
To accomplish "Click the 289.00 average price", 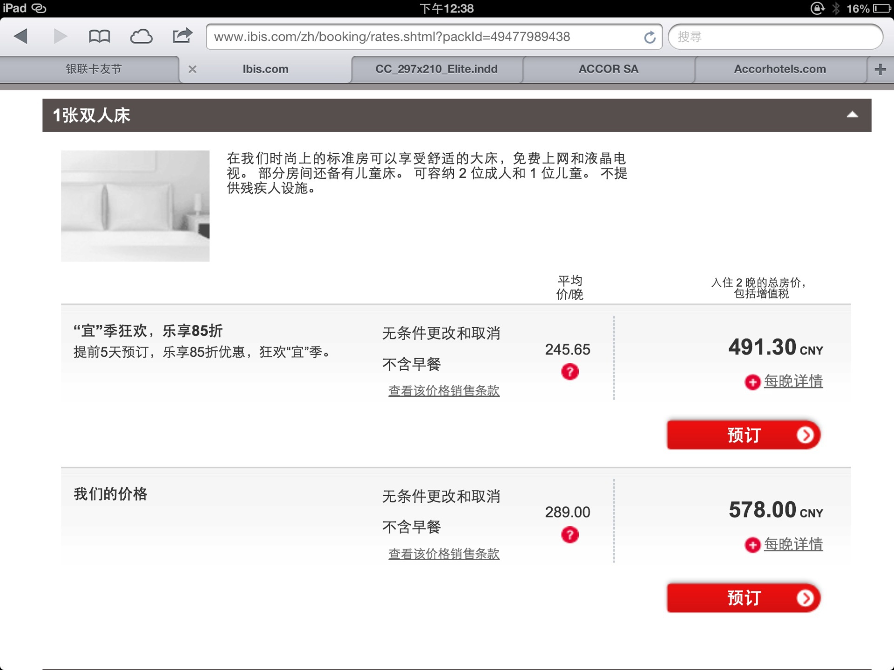I will 568,512.
